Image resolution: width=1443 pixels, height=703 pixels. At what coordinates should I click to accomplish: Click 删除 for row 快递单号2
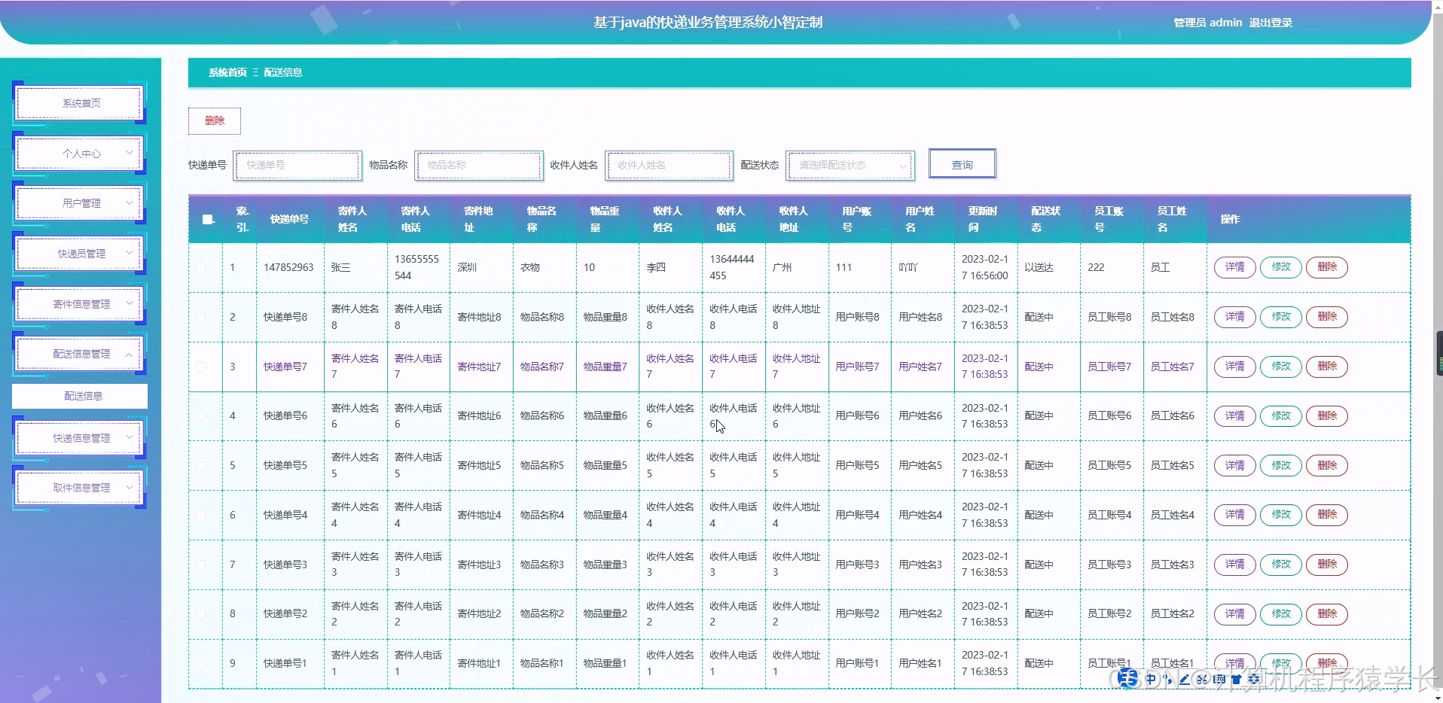click(1327, 613)
